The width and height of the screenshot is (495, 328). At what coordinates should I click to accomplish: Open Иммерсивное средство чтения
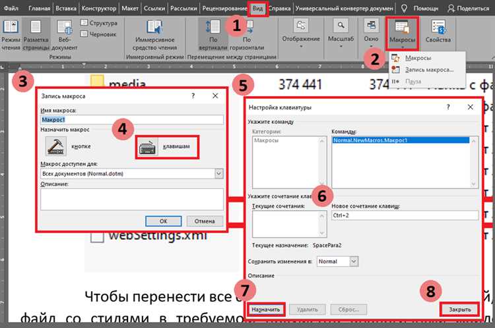click(x=154, y=34)
